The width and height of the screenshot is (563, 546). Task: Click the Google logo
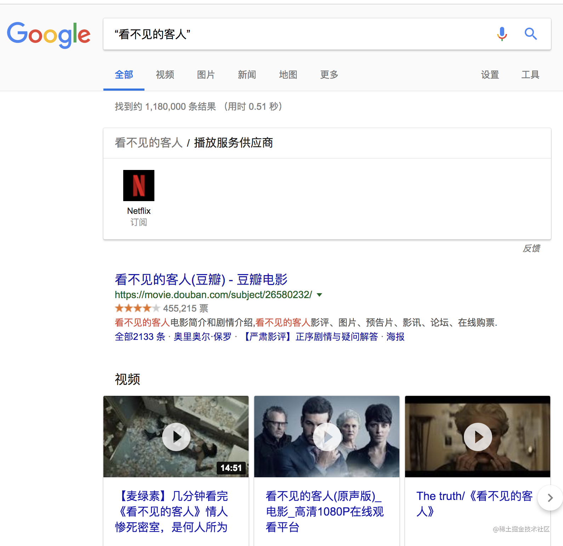pyautogui.click(x=49, y=35)
